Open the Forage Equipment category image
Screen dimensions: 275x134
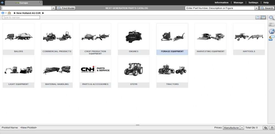pyautogui.click(x=172, y=36)
